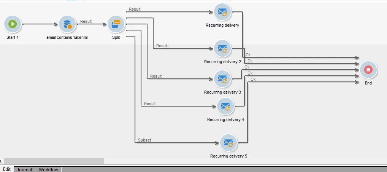Click the 'Subset' transition label
The height and width of the screenshot is (172, 387).
(144, 140)
